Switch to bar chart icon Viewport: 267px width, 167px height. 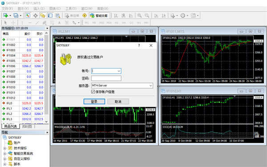coord(116,16)
